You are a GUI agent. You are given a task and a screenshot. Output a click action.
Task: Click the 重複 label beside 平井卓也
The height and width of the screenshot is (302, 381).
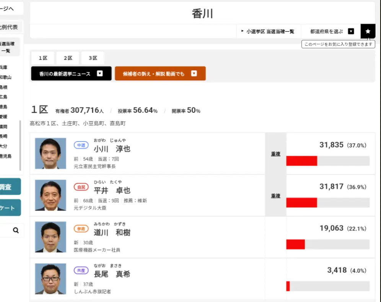[275, 196]
